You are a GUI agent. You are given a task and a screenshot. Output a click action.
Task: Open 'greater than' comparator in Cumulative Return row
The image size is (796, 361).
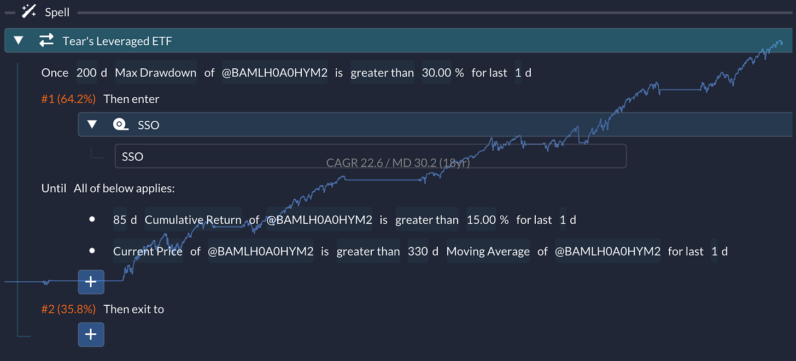pyautogui.click(x=427, y=220)
